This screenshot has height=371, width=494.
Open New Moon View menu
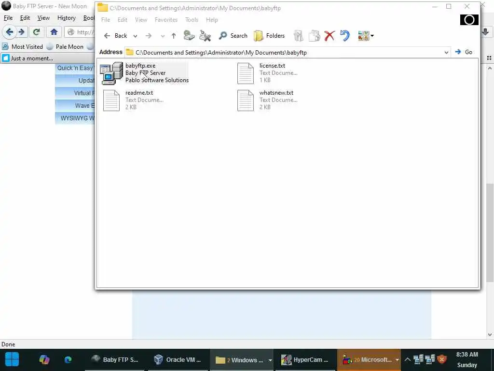pos(43,18)
